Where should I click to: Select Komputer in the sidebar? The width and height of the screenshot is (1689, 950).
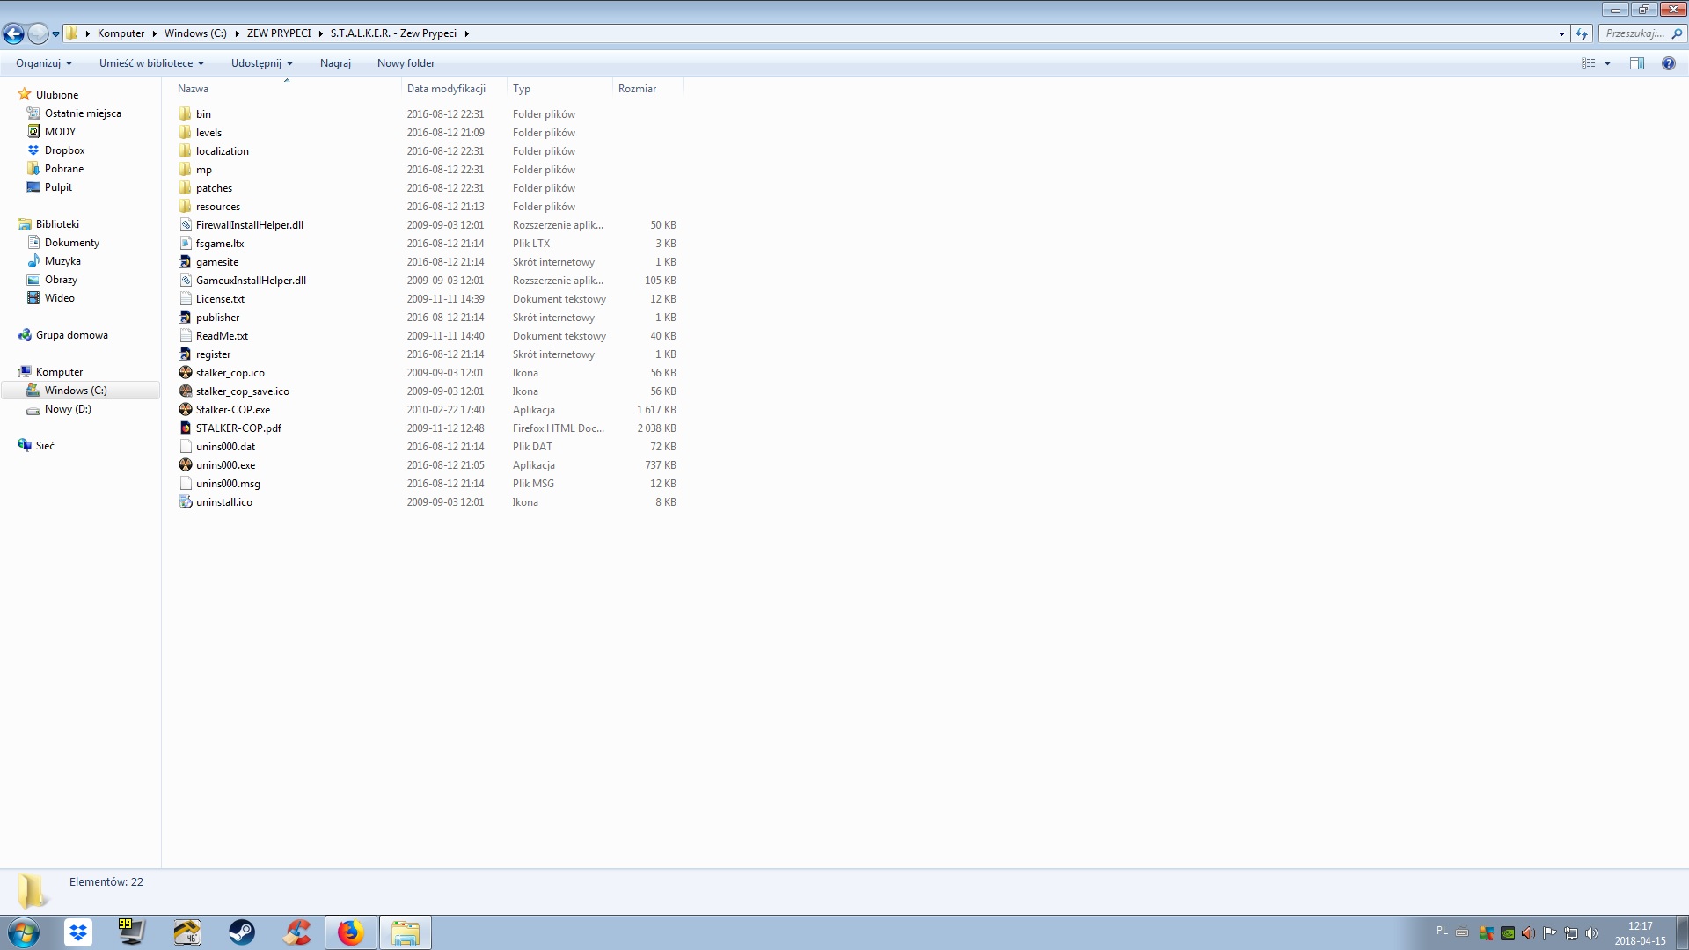coord(59,372)
